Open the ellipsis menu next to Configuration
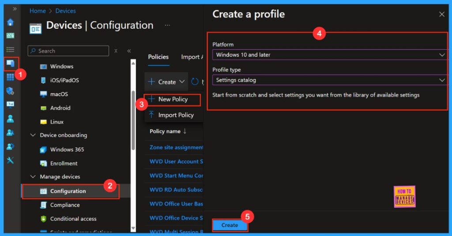This screenshot has height=236, width=452. 167,25
